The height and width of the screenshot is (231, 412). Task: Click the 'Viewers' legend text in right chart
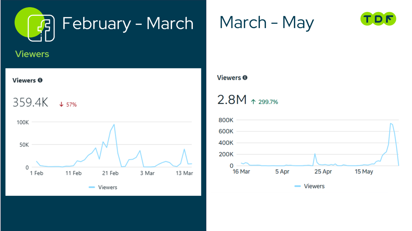coord(314,186)
